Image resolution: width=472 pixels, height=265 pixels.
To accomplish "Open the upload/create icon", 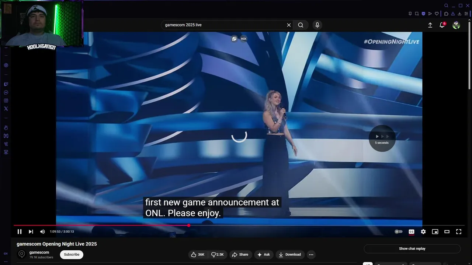I will [430, 25].
